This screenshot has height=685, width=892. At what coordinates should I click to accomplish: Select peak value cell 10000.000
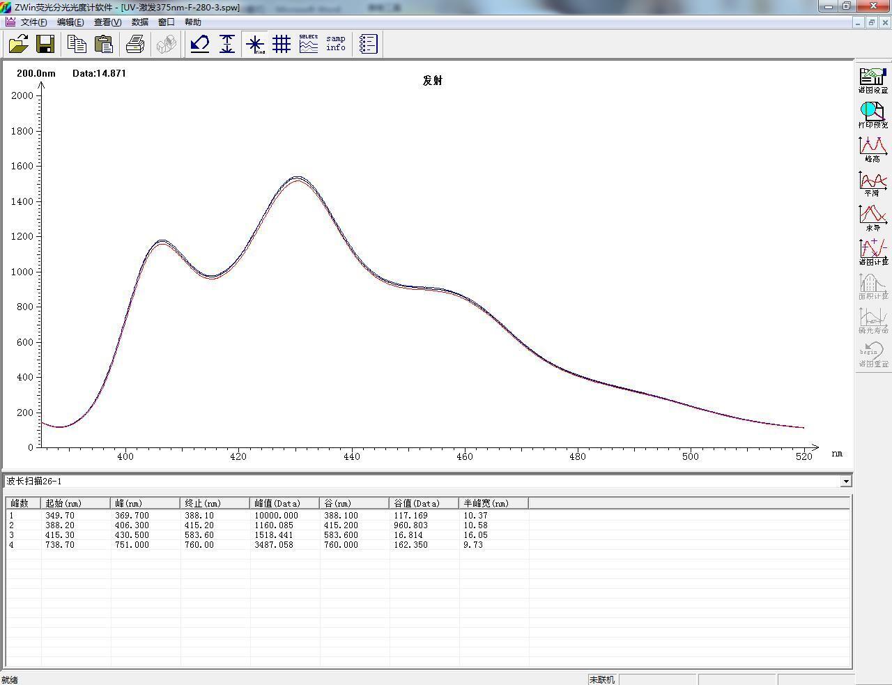tap(276, 516)
